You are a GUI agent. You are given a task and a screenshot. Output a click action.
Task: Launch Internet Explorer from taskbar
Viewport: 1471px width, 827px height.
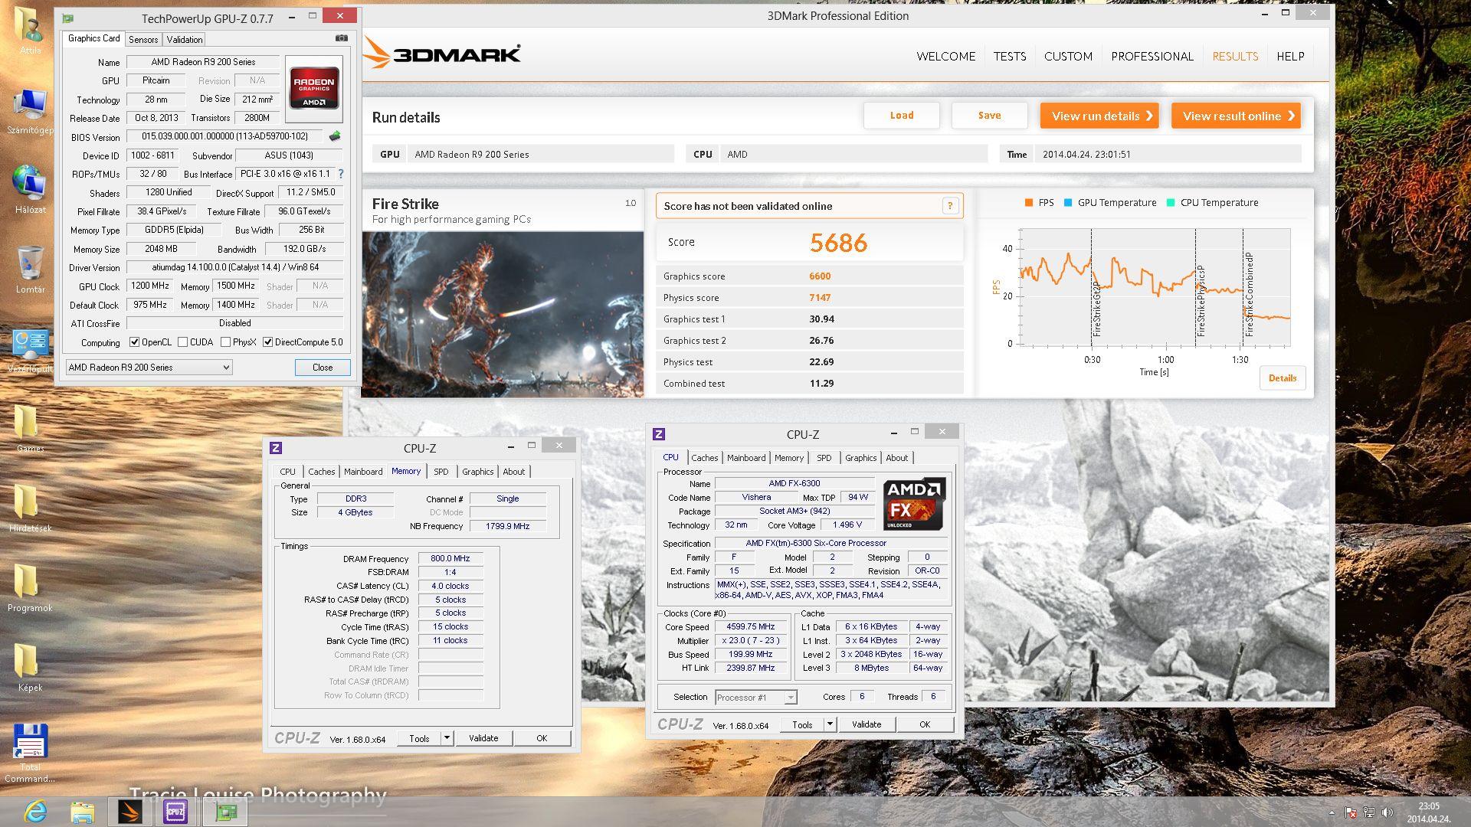[35, 811]
